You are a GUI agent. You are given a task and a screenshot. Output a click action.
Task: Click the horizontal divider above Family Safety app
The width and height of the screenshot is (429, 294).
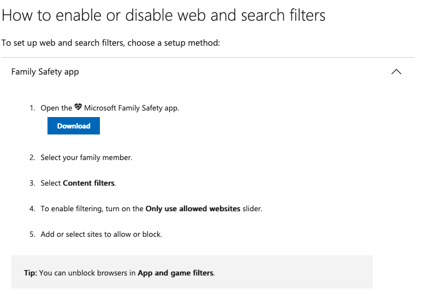click(207, 57)
